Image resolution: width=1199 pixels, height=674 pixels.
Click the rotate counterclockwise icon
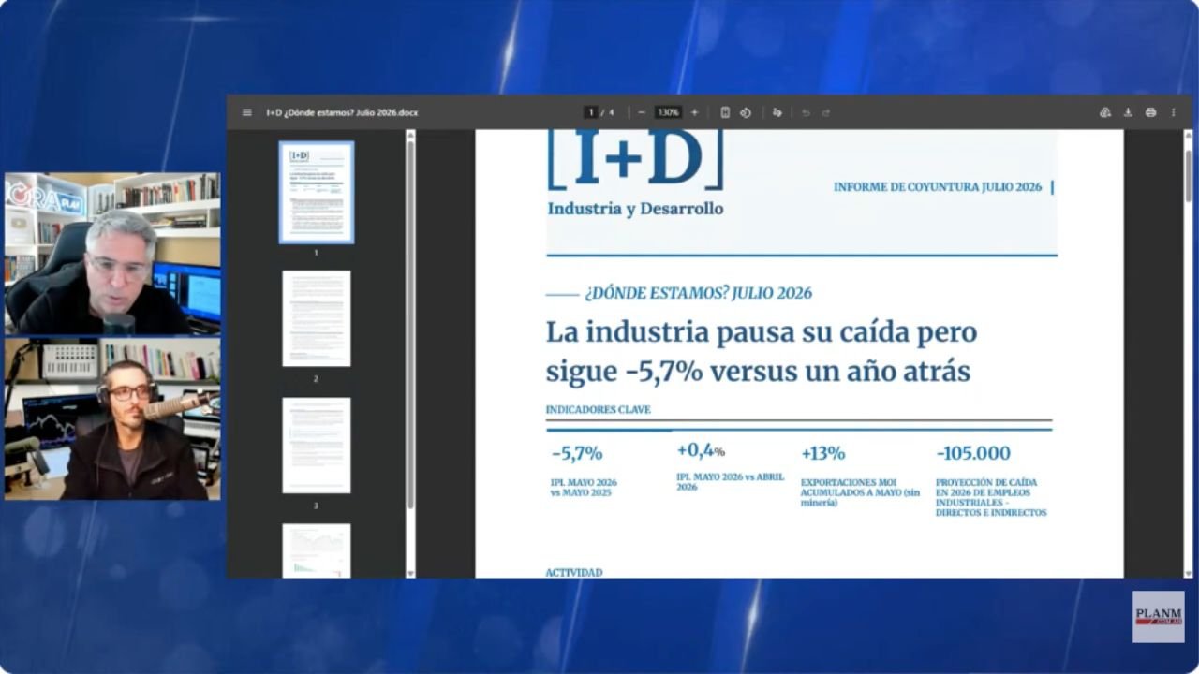coord(746,112)
